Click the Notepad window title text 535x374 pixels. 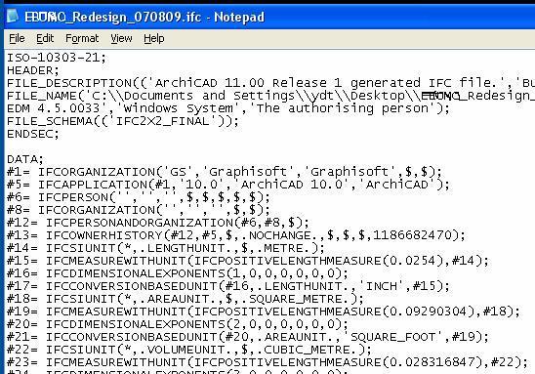[x=144, y=17]
